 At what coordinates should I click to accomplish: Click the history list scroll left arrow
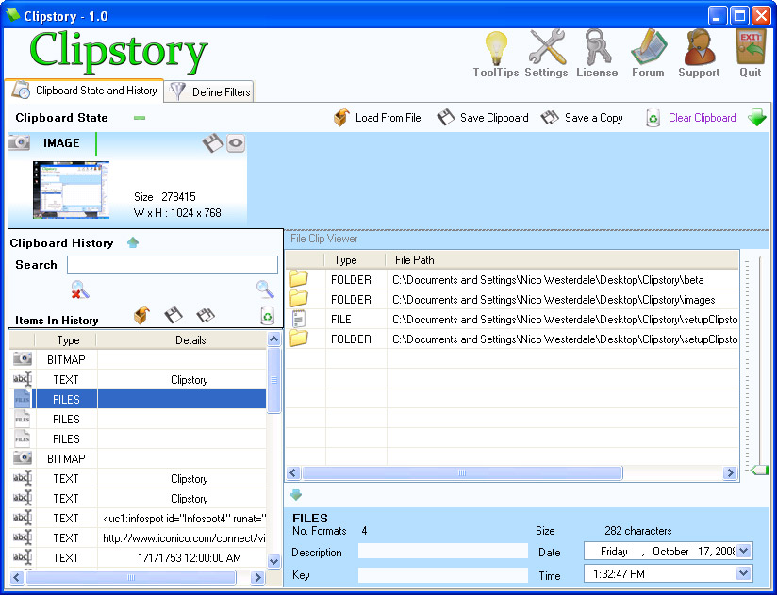tap(17, 577)
